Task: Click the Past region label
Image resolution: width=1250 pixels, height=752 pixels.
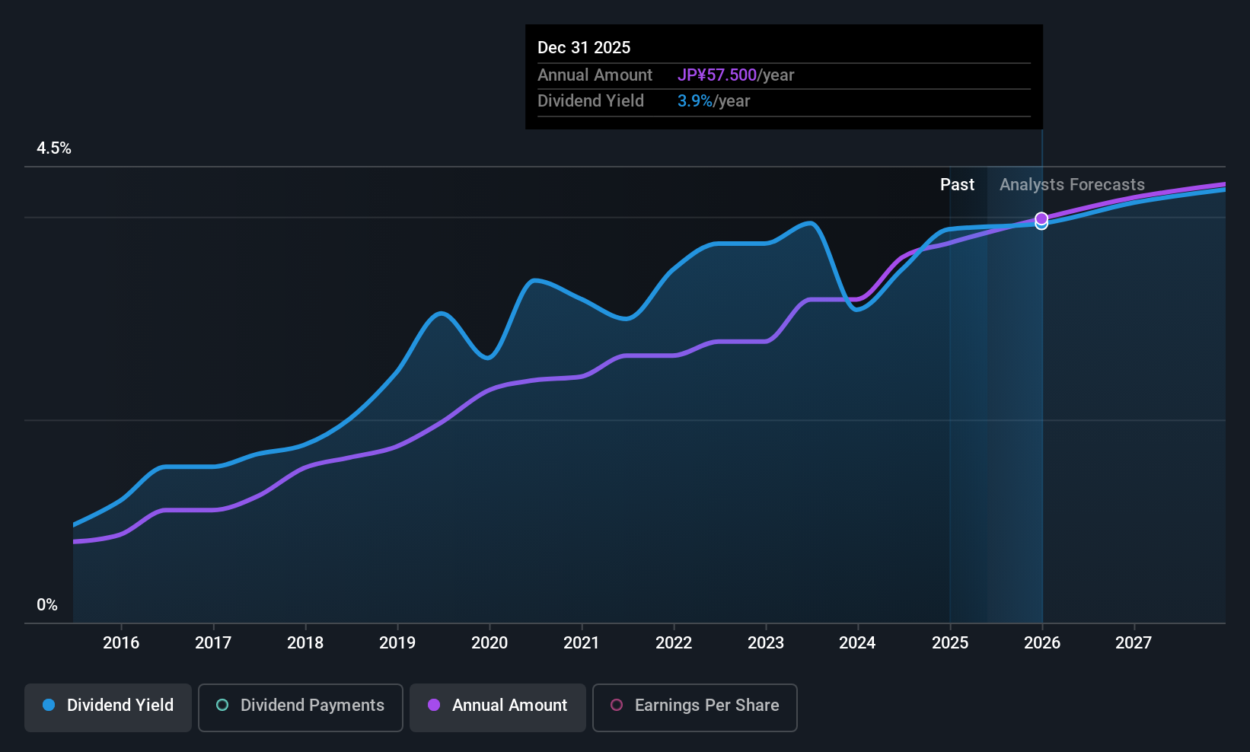Action: tap(957, 185)
